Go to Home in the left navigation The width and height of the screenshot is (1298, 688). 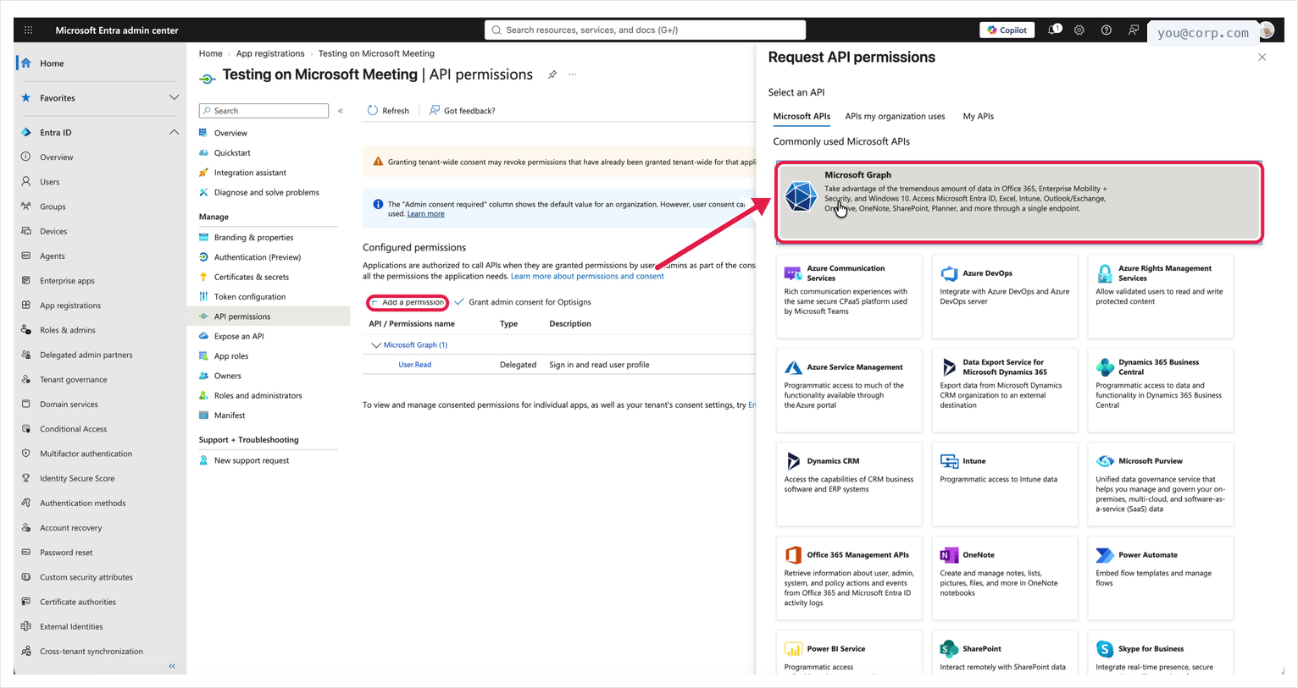click(52, 63)
